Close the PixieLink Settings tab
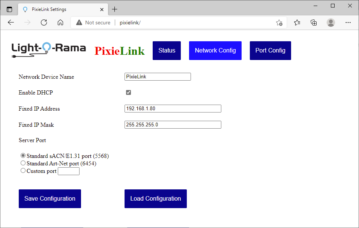 [x=102, y=9]
